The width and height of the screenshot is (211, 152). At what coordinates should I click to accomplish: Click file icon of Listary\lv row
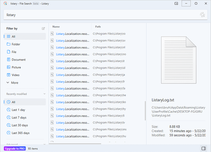click(x=52, y=123)
